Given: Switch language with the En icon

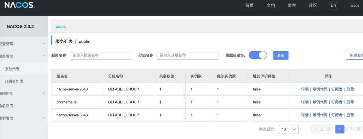Looking at the screenshot, I should click(333, 5).
